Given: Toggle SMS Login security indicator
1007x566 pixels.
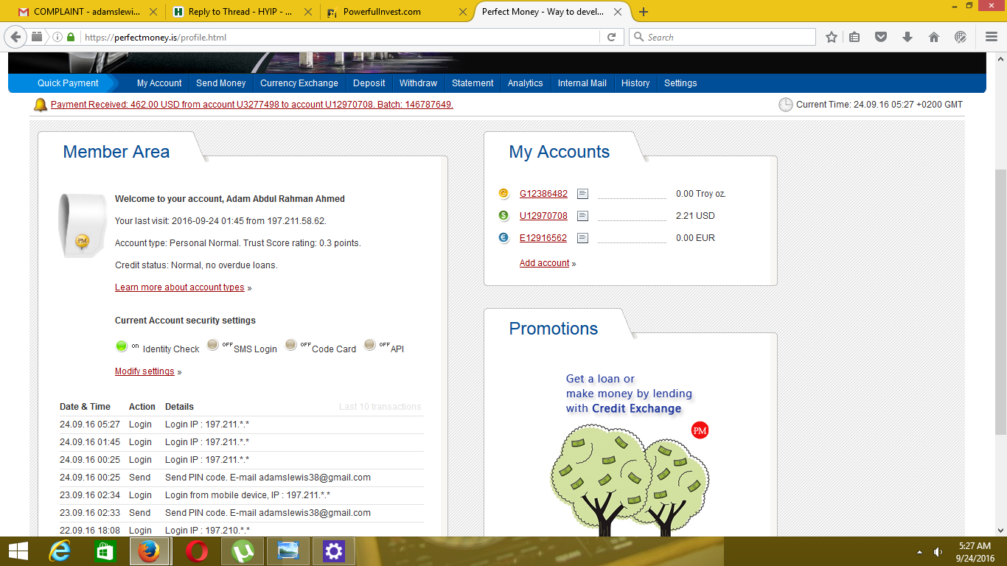Looking at the screenshot, I should 213,345.
